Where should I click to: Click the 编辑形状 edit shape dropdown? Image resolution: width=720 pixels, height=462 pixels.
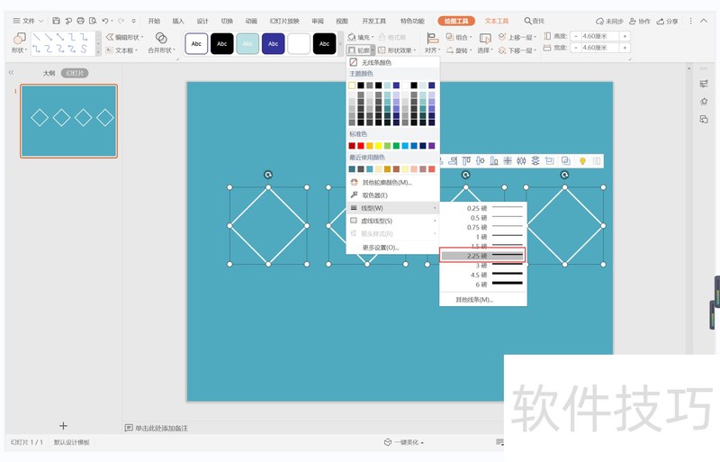(124, 37)
